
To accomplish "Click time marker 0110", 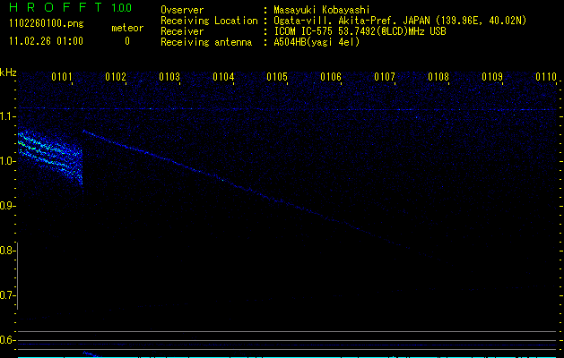I will coord(546,77).
